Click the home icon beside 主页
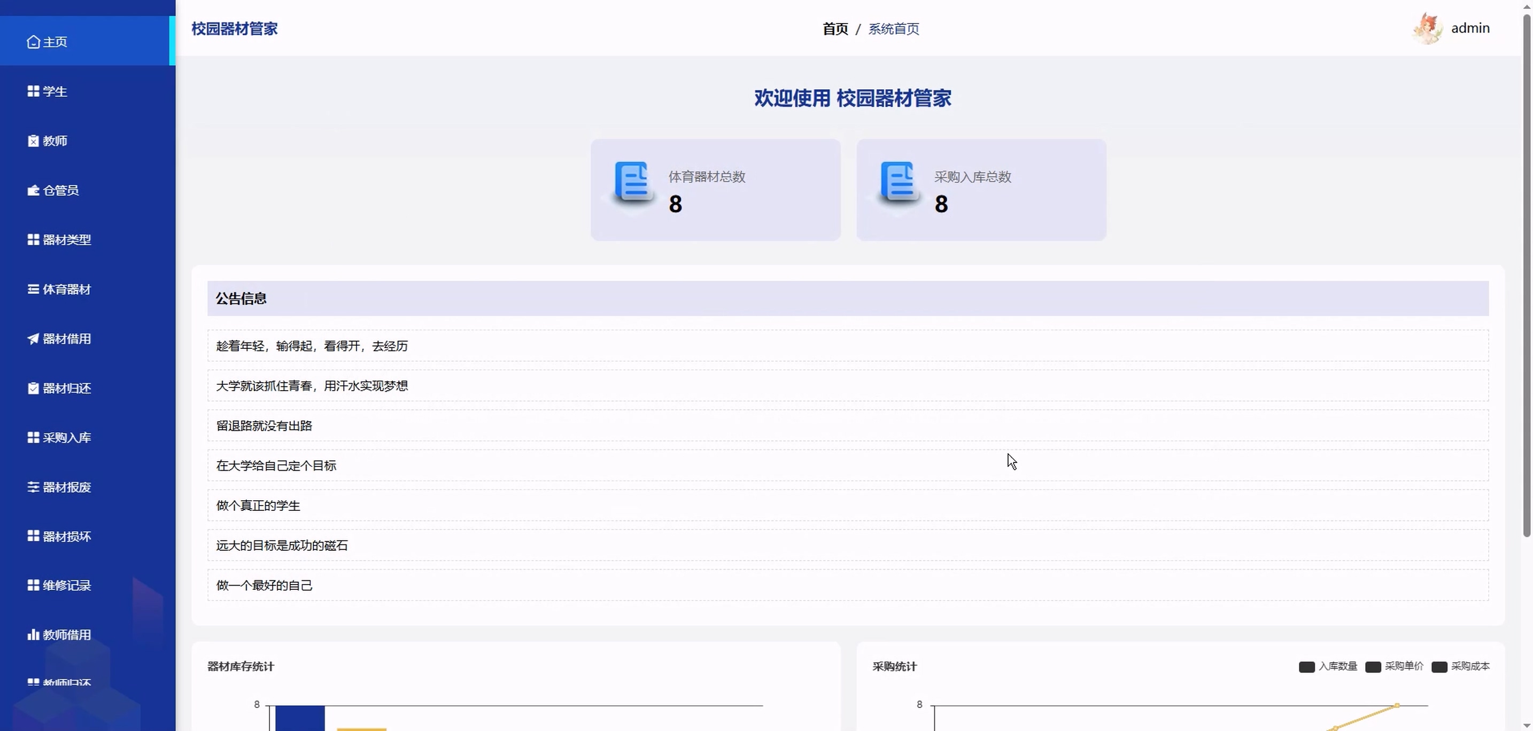 click(x=33, y=42)
